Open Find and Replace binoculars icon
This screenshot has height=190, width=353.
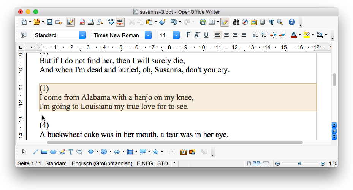pyautogui.click(x=236, y=22)
